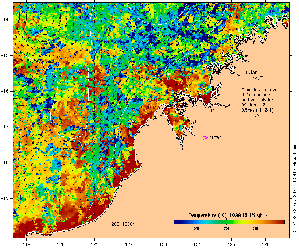Click the latitude axis label '-16'
Viewport: 299px width, 248px height.
[5, 91]
